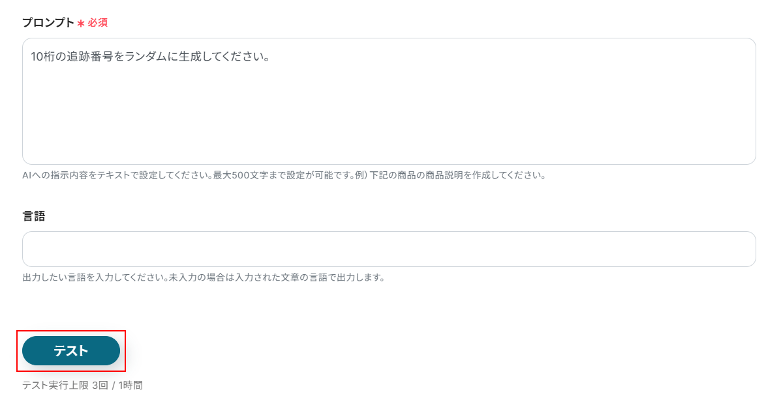Place cursor after 生成してください。in the prompt
The width and height of the screenshot is (783, 407).
[271, 57]
